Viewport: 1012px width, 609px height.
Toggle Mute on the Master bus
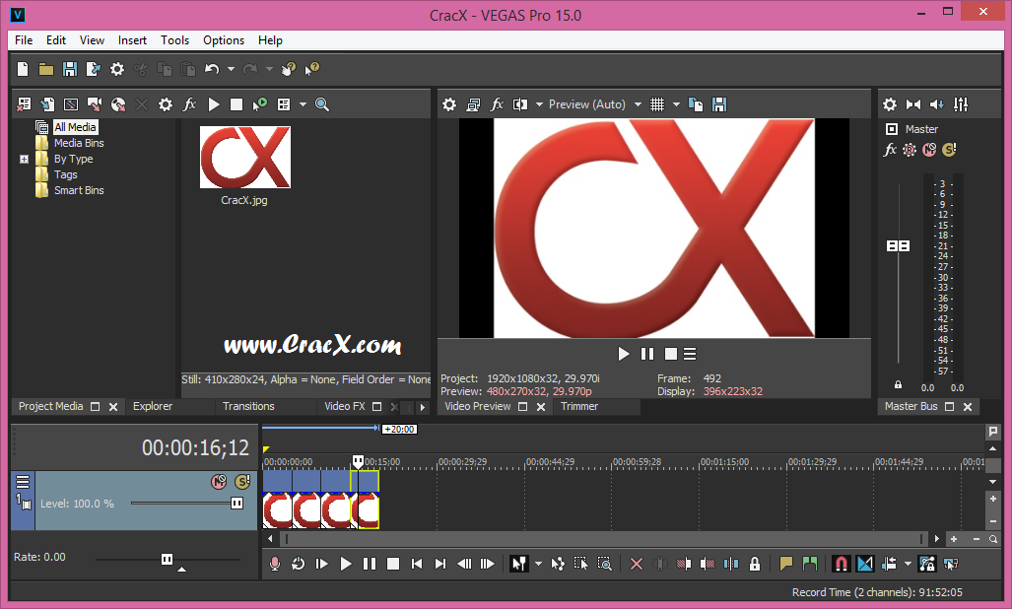[929, 150]
